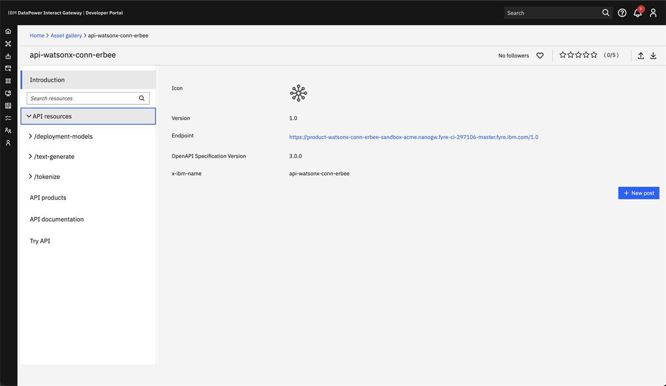
Task: Click the network nodes icon in left rail
Action: tap(8, 43)
